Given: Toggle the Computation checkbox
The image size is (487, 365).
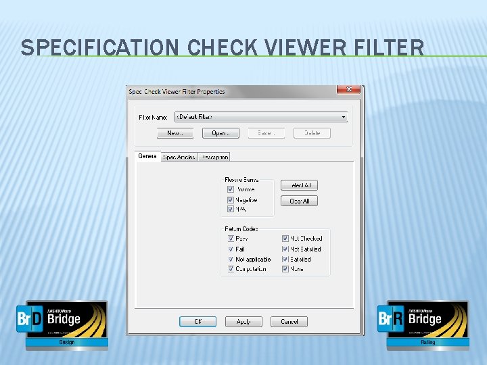Looking at the screenshot, I should 231,269.
